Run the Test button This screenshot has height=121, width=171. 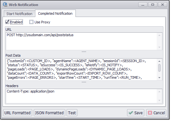coord(72,113)
